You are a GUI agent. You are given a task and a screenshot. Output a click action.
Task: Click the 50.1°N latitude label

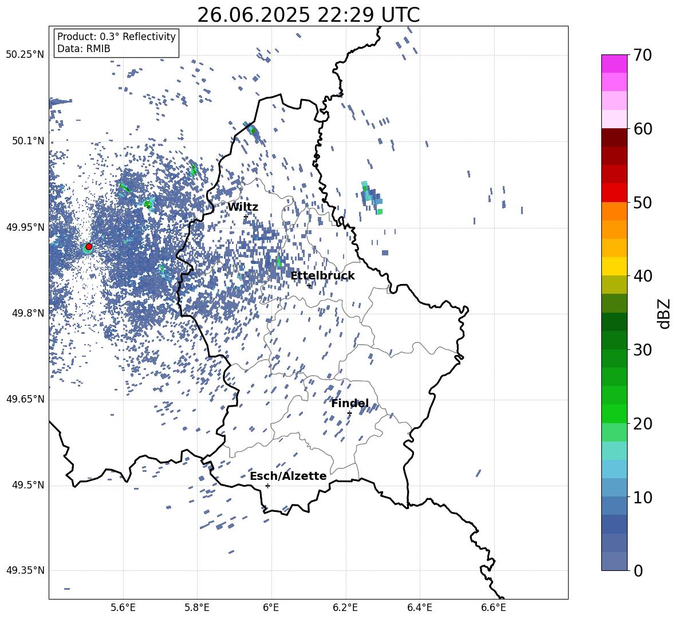27,141
